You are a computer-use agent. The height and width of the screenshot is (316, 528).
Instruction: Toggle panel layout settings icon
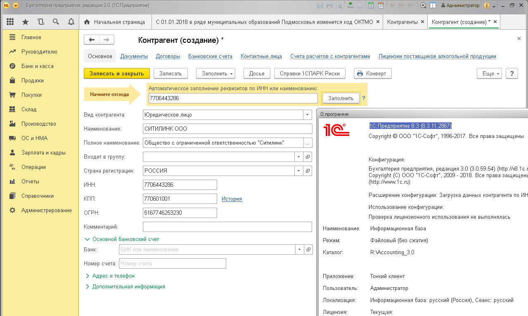433,5
